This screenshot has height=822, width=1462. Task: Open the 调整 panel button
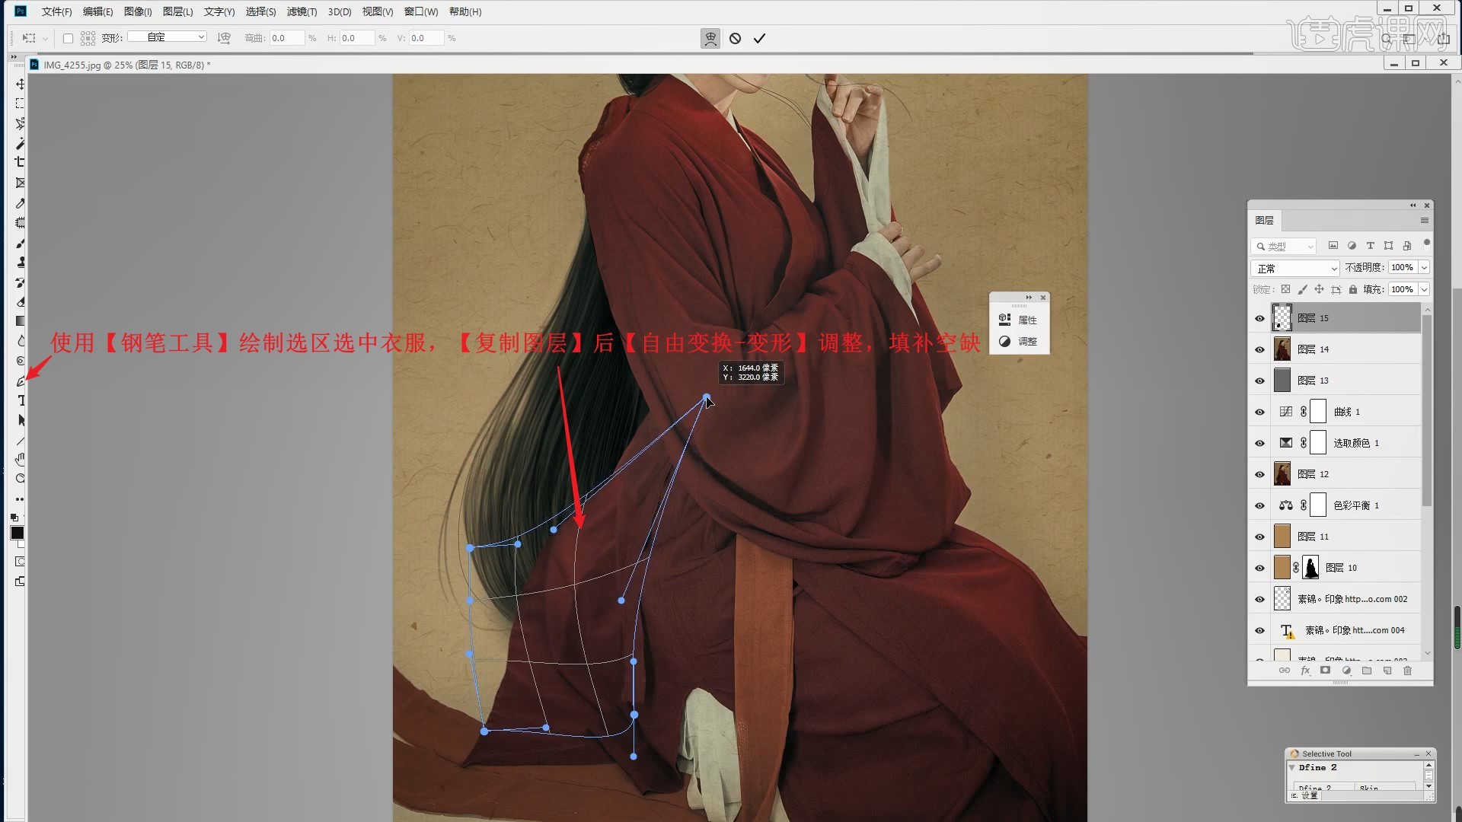(x=1019, y=341)
